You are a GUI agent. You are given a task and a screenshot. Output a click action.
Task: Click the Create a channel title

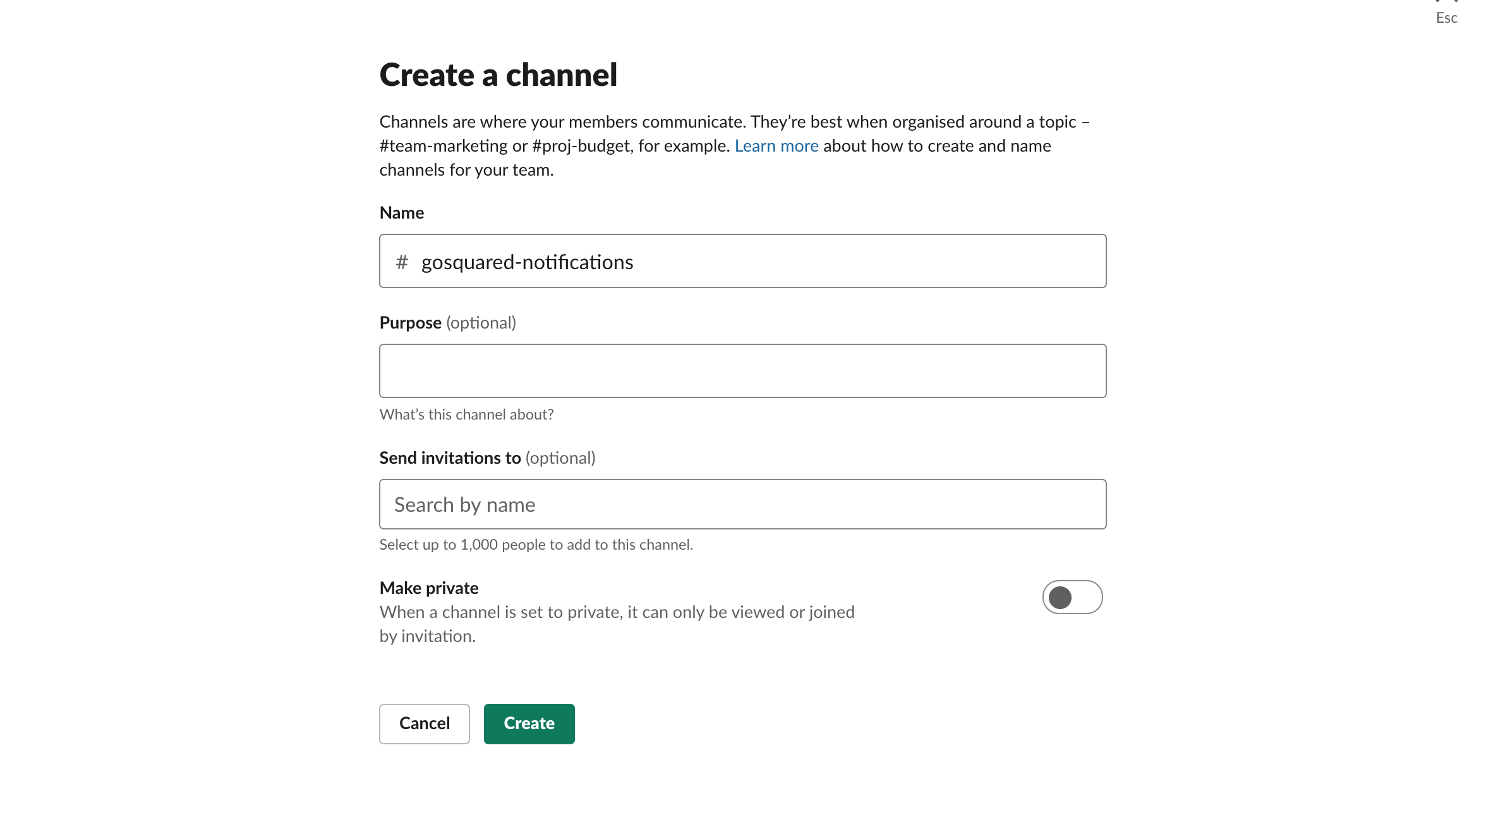pyautogui.click(x=498, y=75)
